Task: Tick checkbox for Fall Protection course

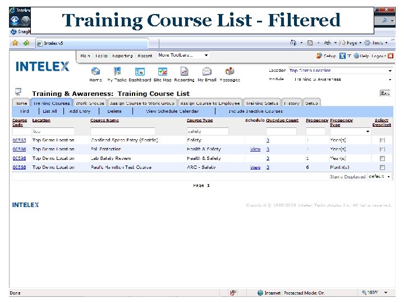Action: pos(382,149)
